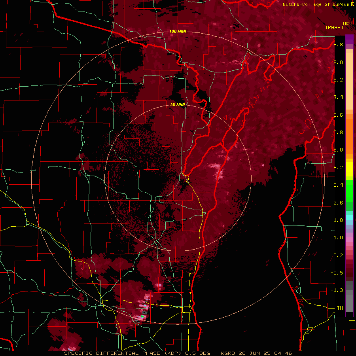
Task: Pick the yellow segment of the color bar
Action: pyautogui.click(x=349, y=169)
